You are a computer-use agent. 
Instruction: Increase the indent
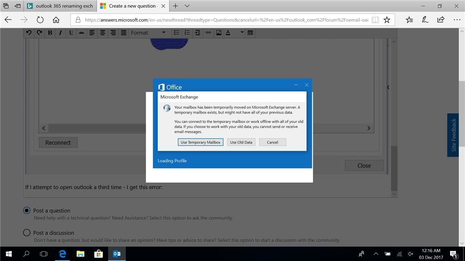point(198,33)
